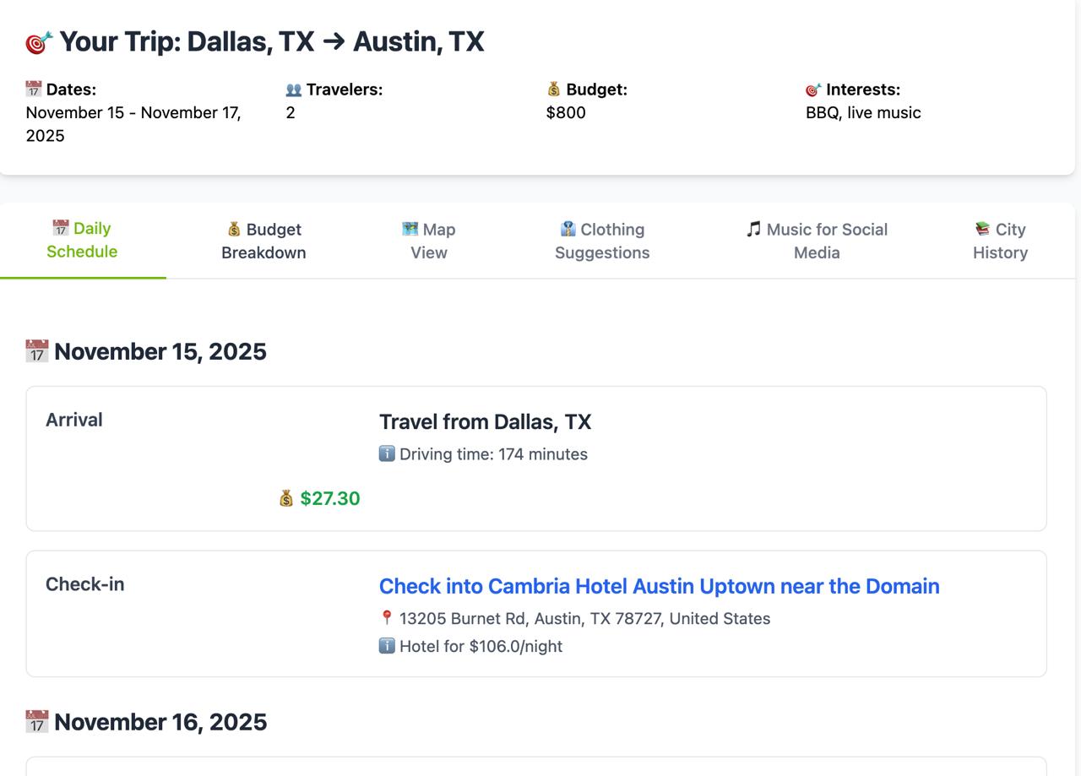Image resolution: width=1081 pixels, height=776 pixels.
Task: Switch to the Budget Breakdown tab
Action: pos(263,241)
